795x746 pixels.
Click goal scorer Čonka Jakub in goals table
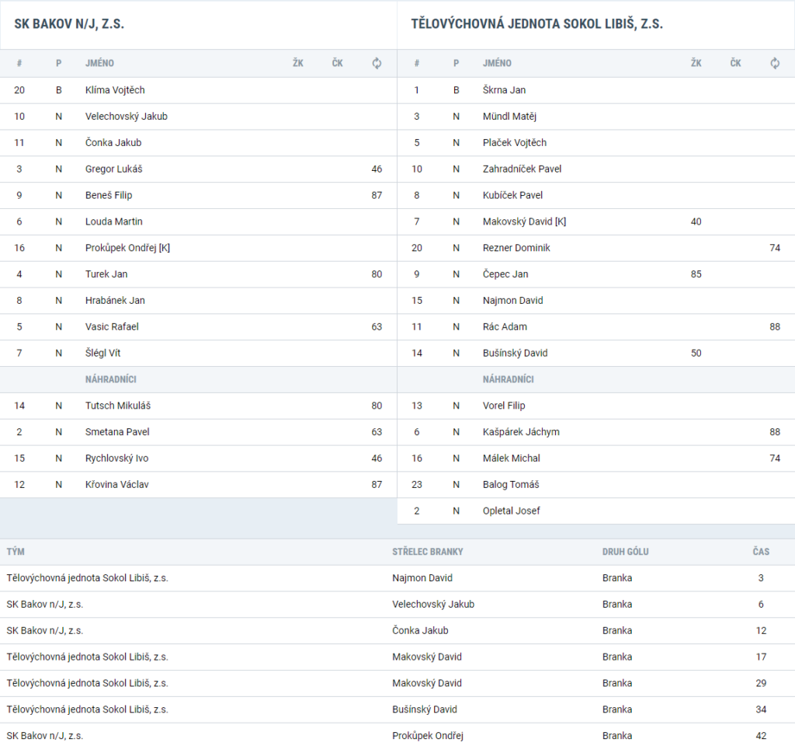click(x=420, y=631)
